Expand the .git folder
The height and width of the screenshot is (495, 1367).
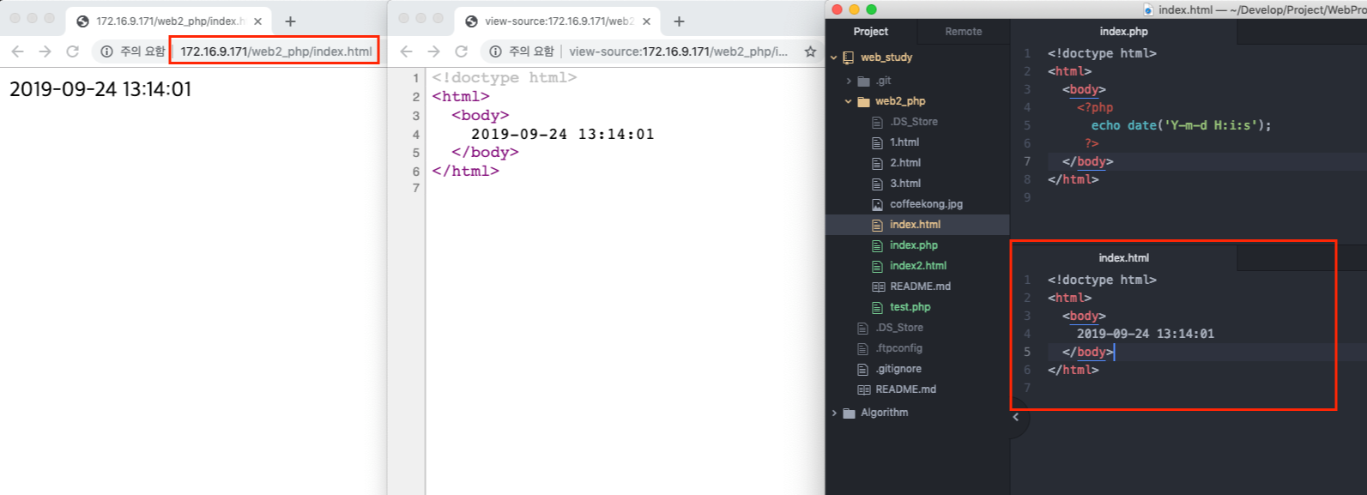(x=849, y=81)
